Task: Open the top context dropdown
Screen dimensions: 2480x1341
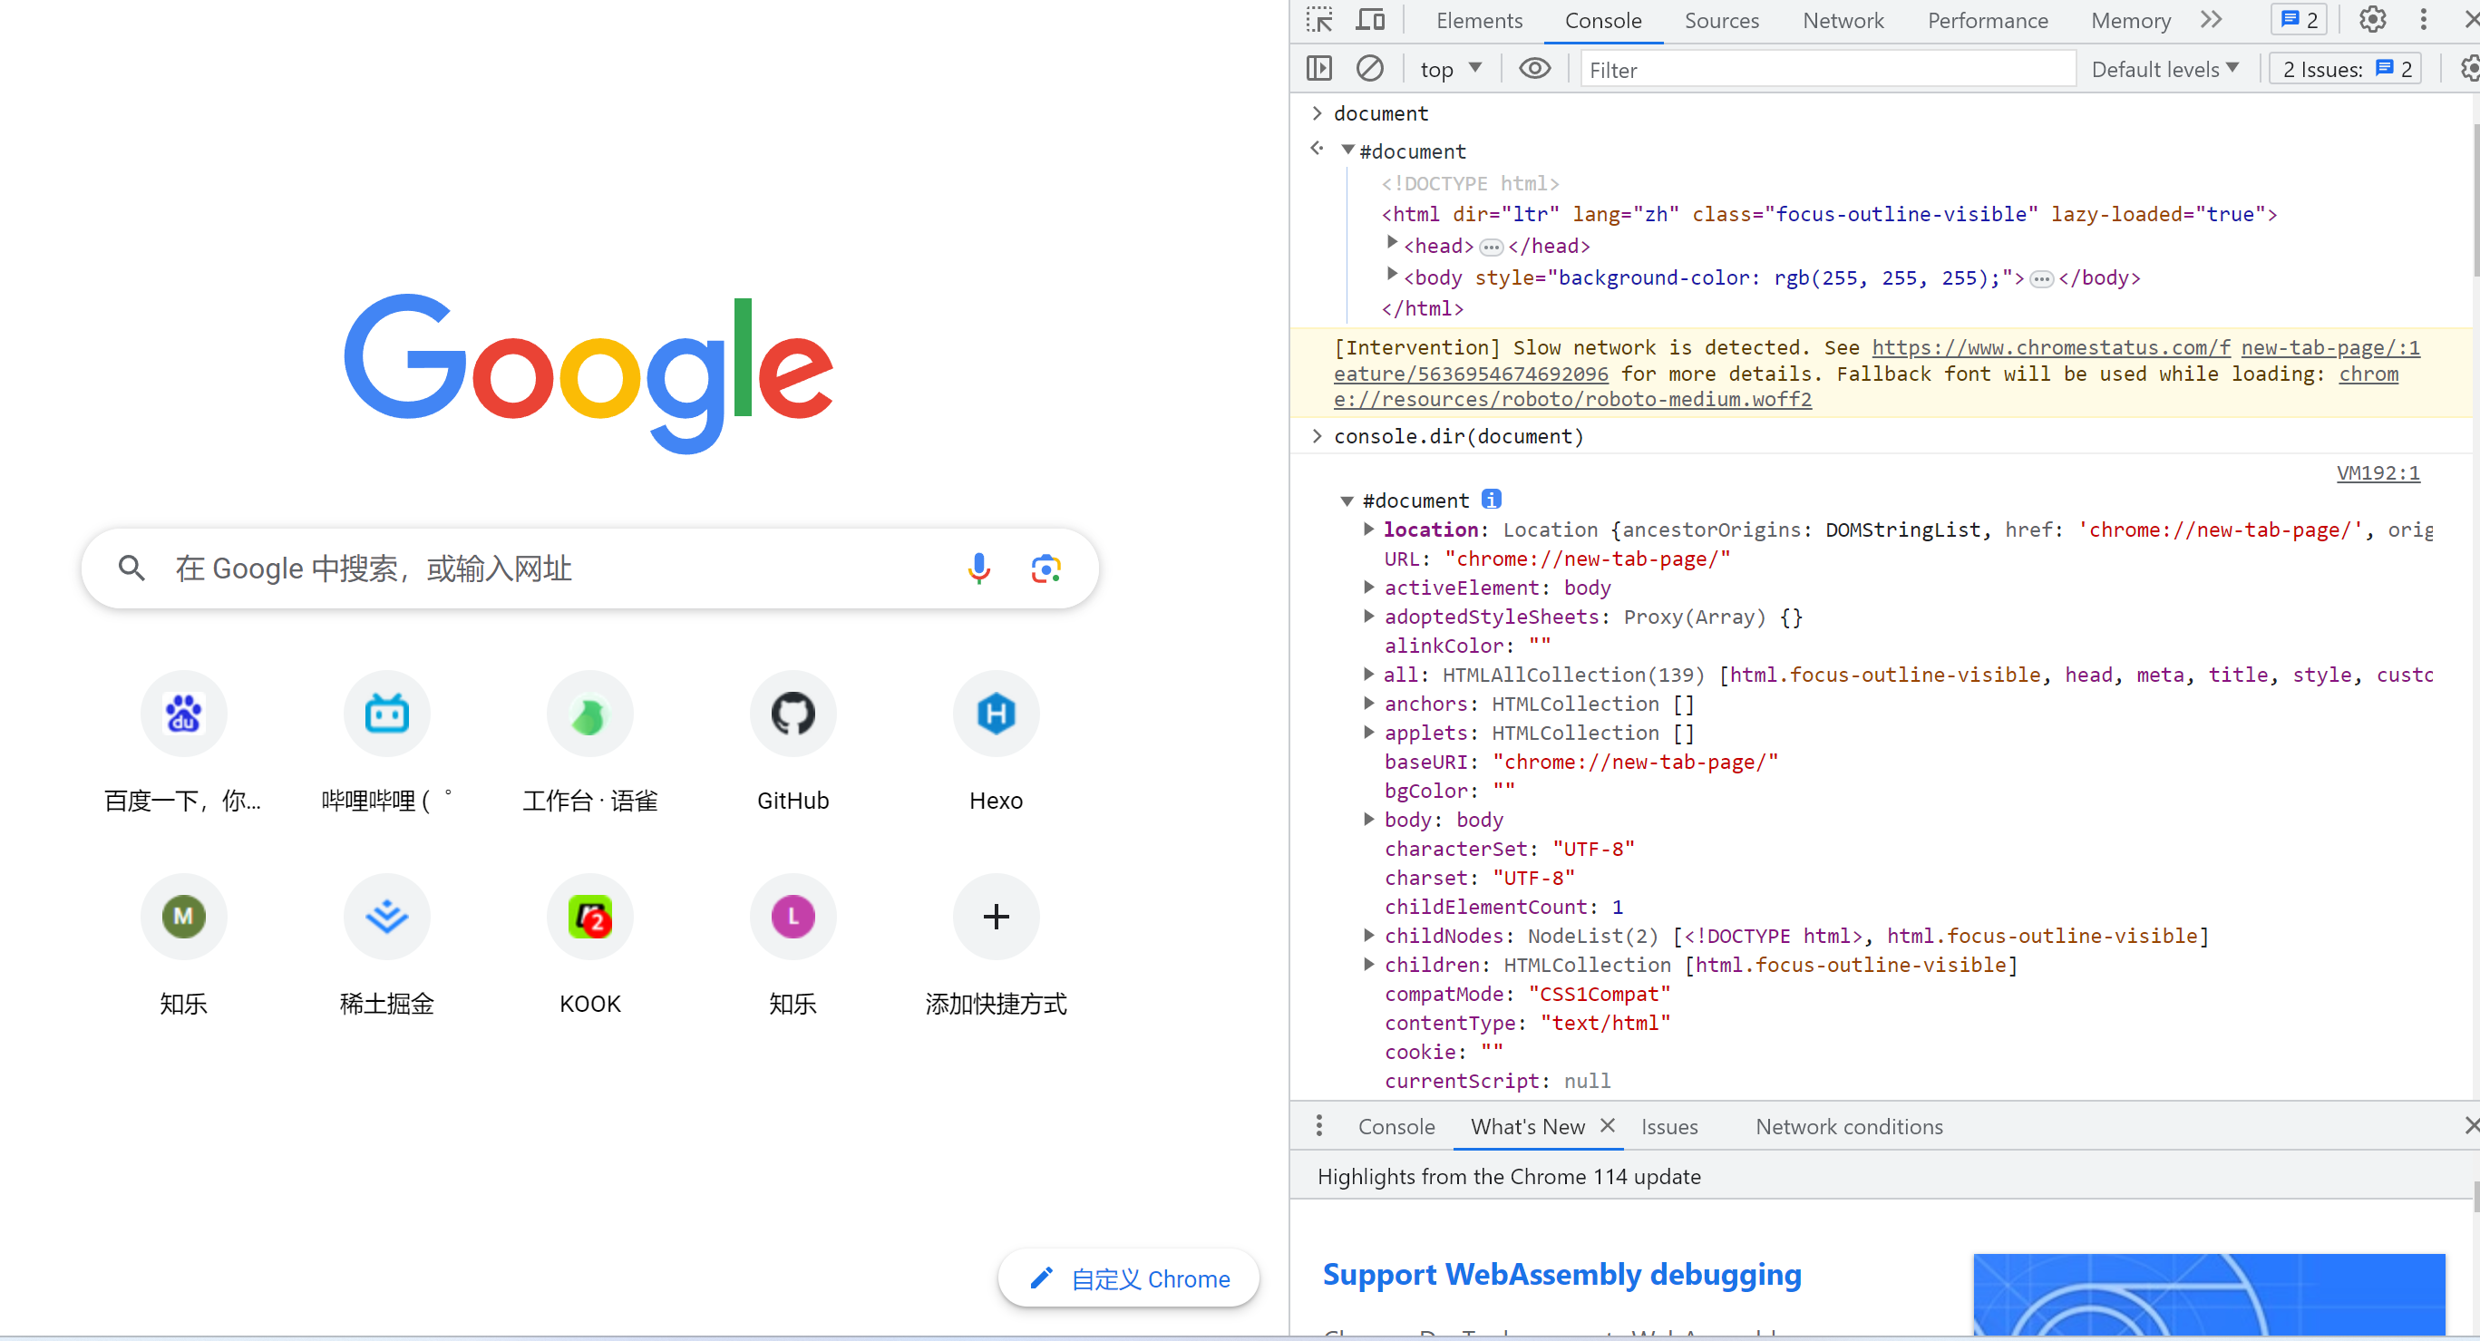Action: click(x=1451, y=69)
